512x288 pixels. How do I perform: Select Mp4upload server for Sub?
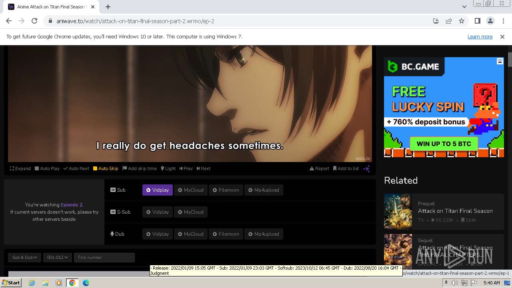coord(264,190)
